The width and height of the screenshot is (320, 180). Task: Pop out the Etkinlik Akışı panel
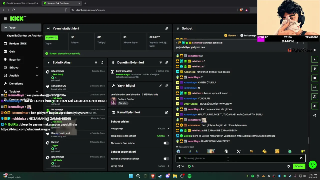click(x=102, y=62)
